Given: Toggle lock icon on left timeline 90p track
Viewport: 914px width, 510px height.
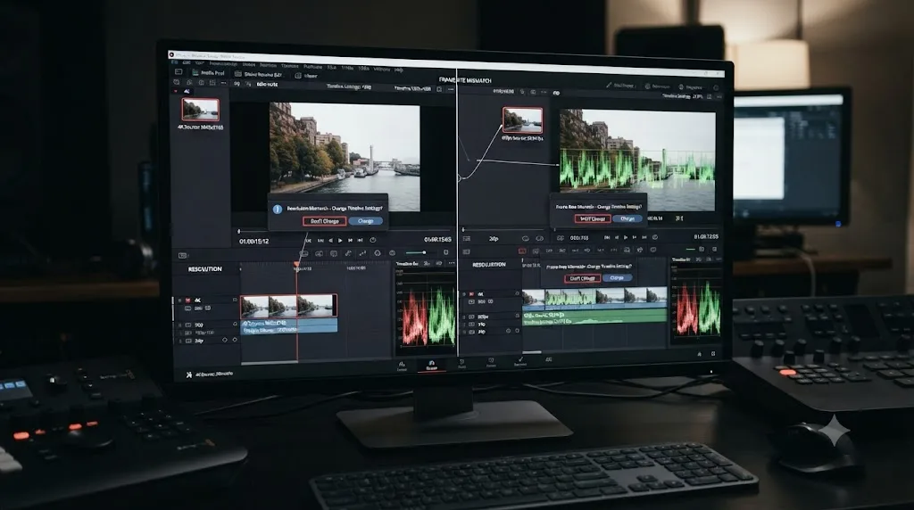Looking at the screenshot, I should click(235, 324).
